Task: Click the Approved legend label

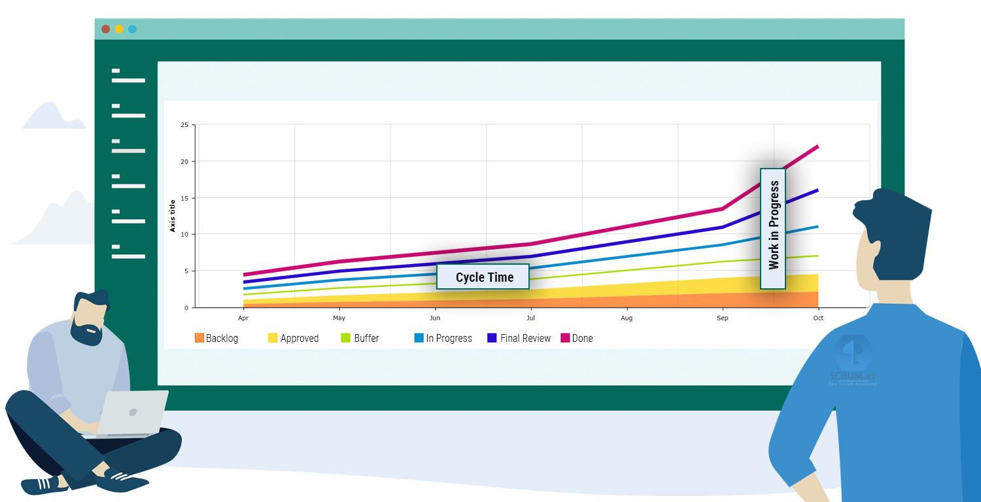Action: coord(300,339)
